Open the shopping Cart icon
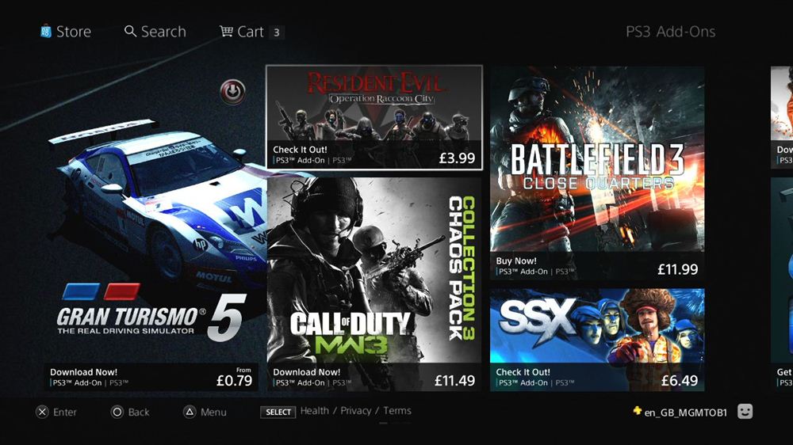 (226, 32)
